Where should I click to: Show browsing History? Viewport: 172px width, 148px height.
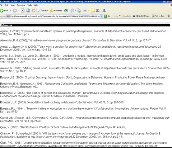pyautogui.click(x=66, y=11)
